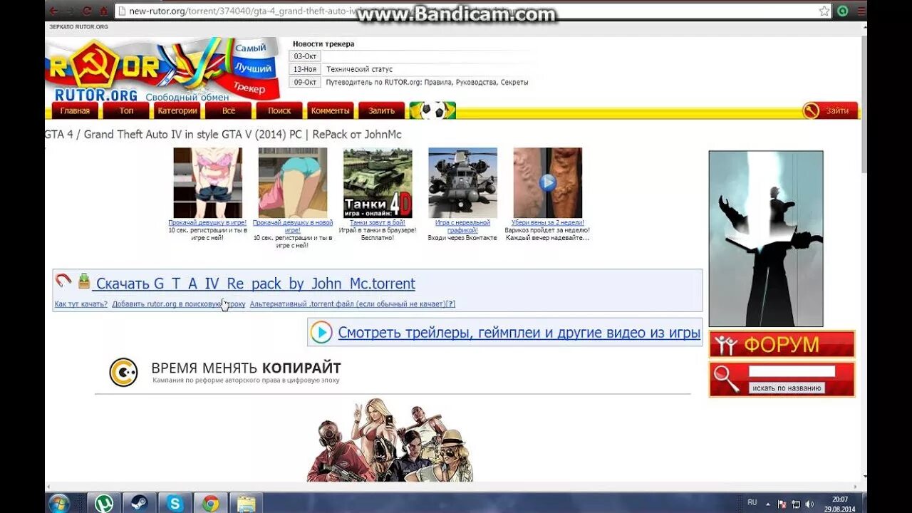Click the 'искать по названию' button
The width and height of the screenshot is (912, 513).
[x=787, y=388]
